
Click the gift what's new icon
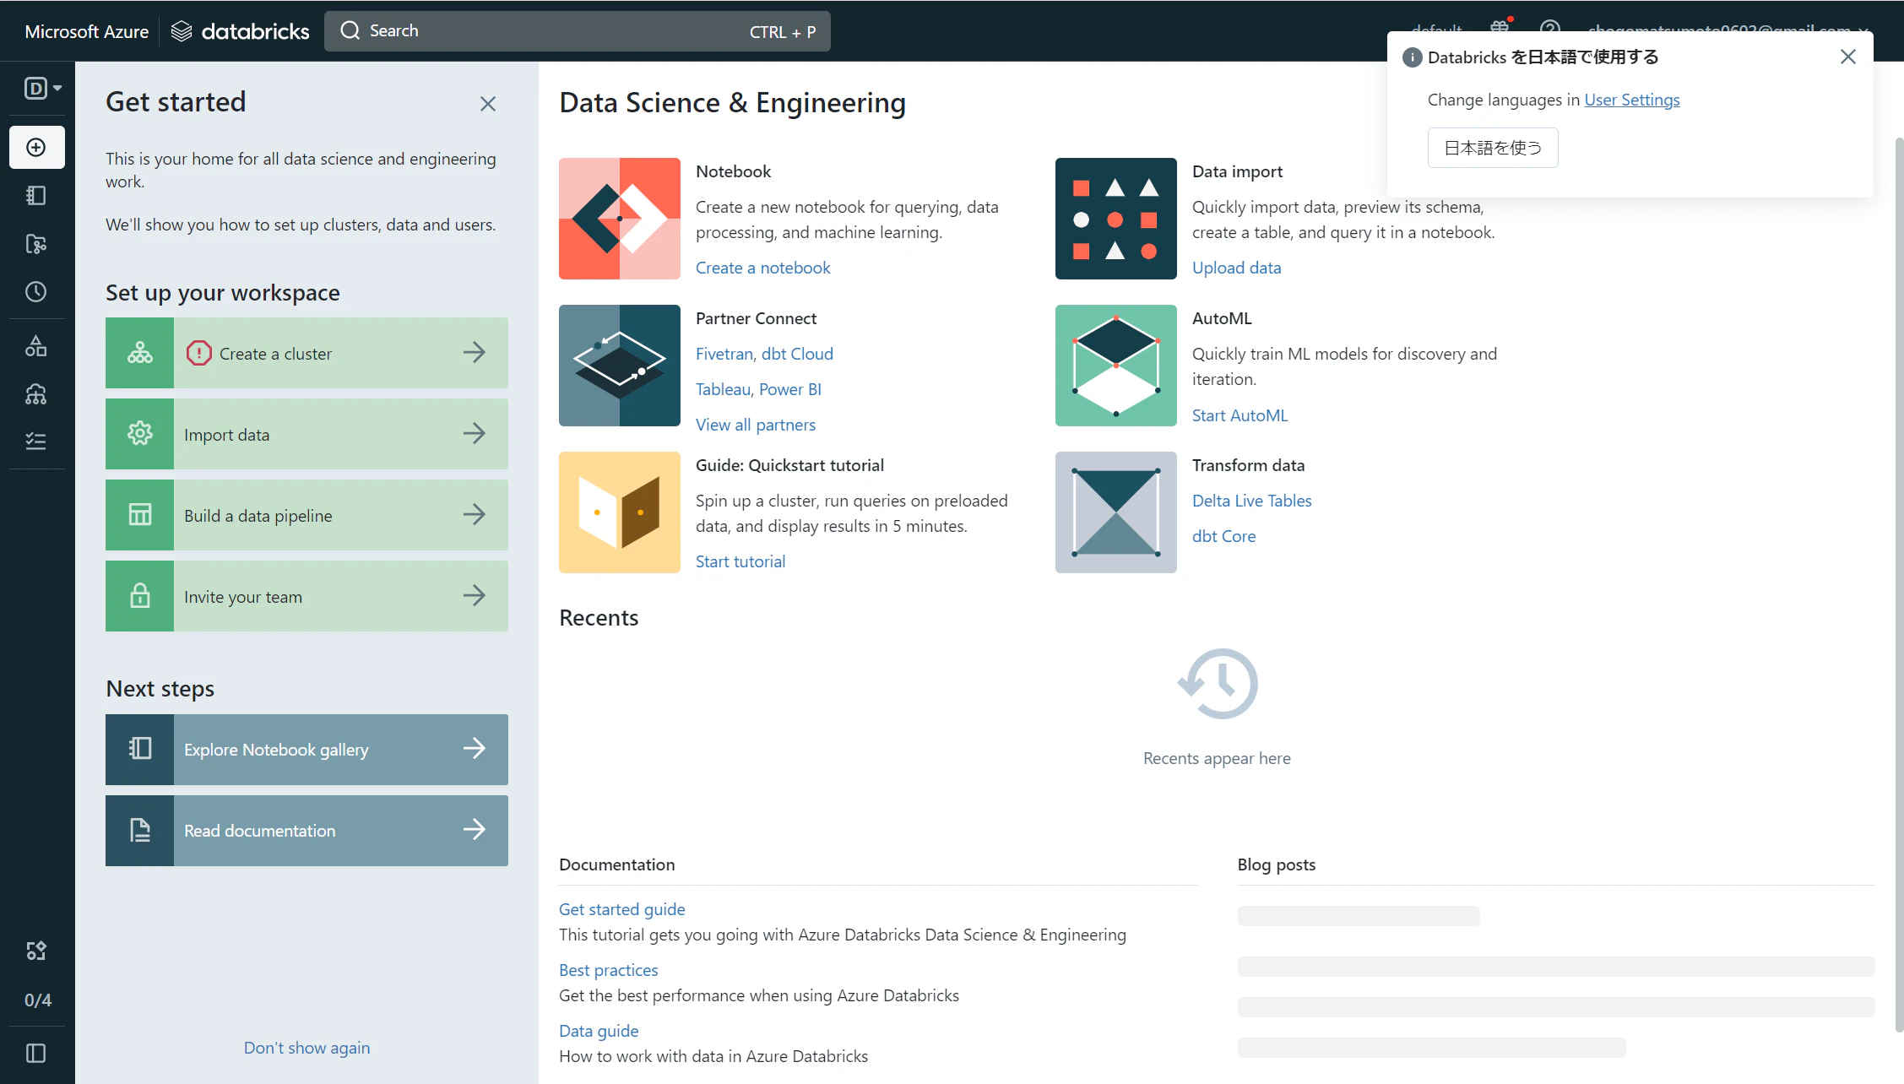point(1500,26)
